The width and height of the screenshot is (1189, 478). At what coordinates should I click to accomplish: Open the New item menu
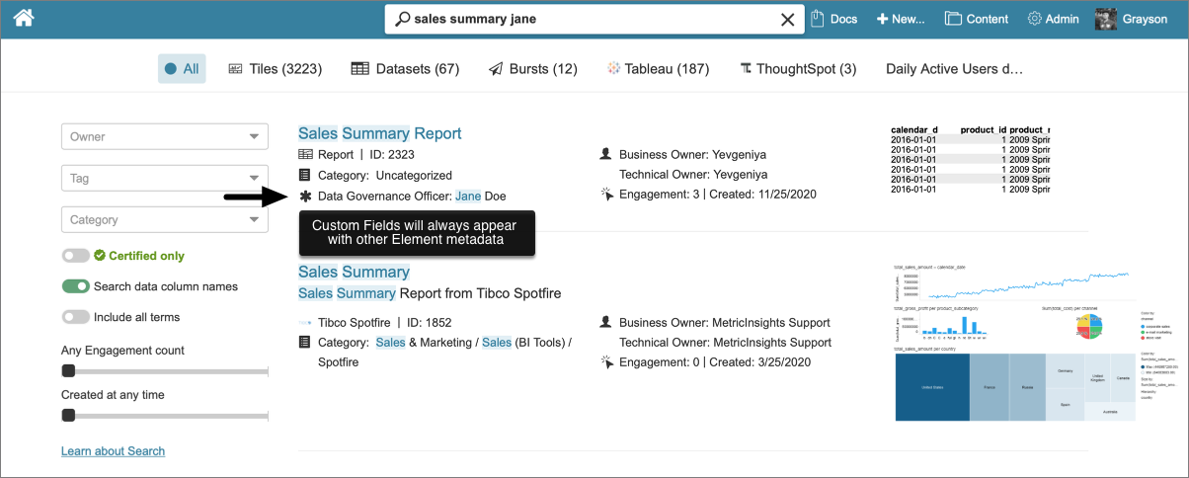901,19
